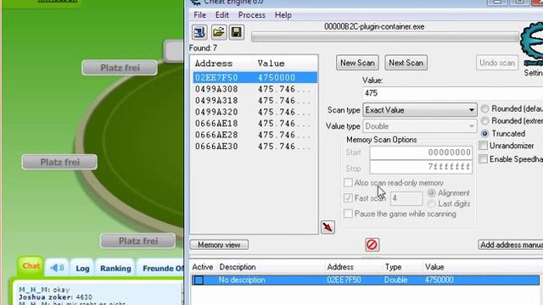Open the Help menu
543x305 pixels.
tap(283, 15)
